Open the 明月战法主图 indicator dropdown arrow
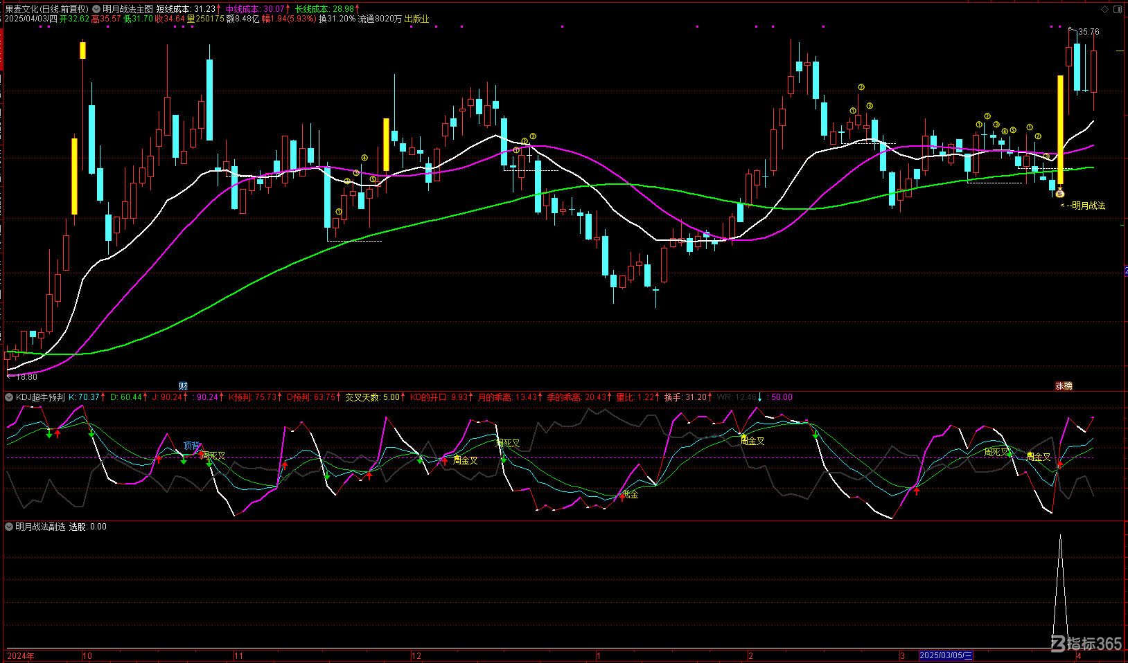This screenshot has height=663, width=1128. point(96,9)
